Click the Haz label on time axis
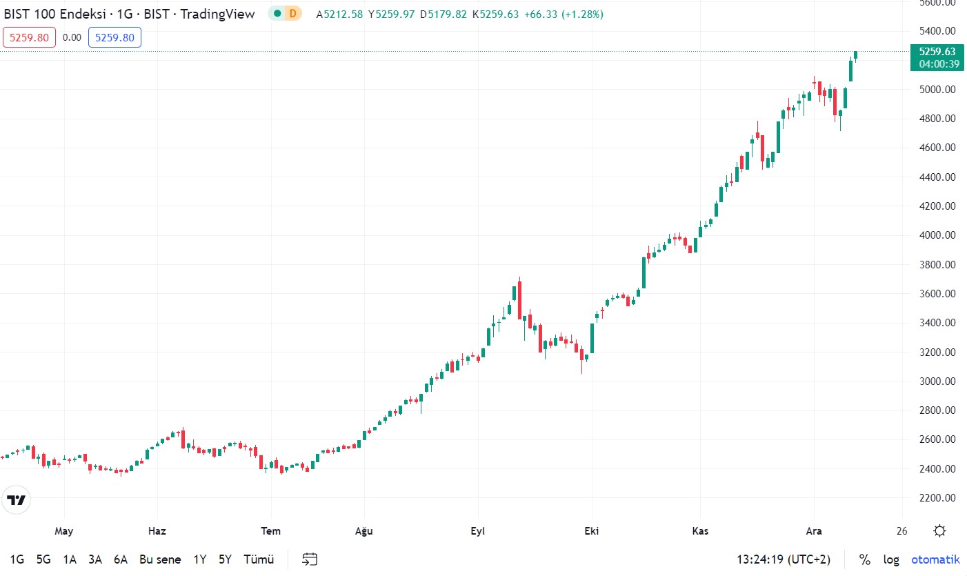The height and width of the screenshot is (576, 967). tap(157, 531)
